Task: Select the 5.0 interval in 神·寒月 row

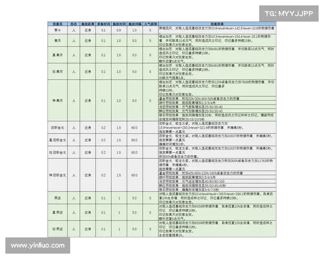Action: 134,100
